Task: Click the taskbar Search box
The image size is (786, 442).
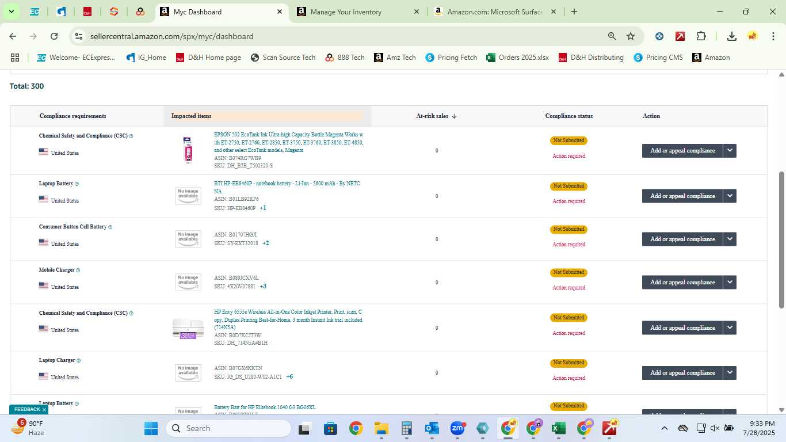Action: [x=228, y=428]
